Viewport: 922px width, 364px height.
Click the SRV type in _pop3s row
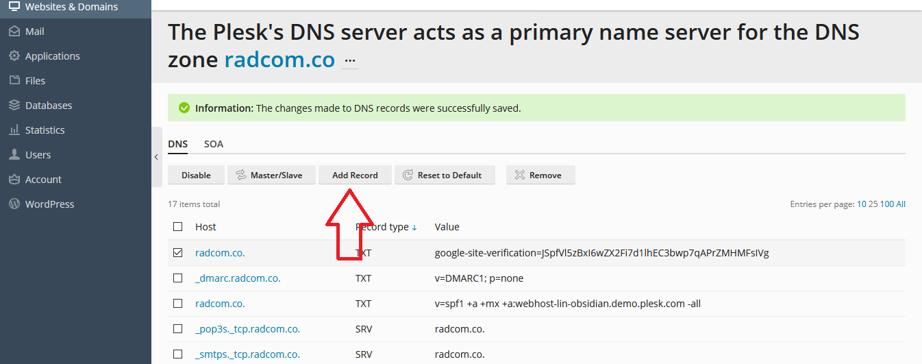point(364,329)
